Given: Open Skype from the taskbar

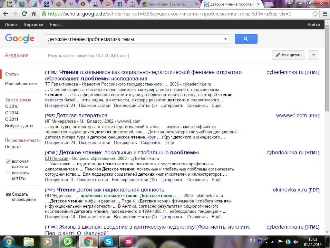Looking at the screenshot, I should (x=108, y=242).
